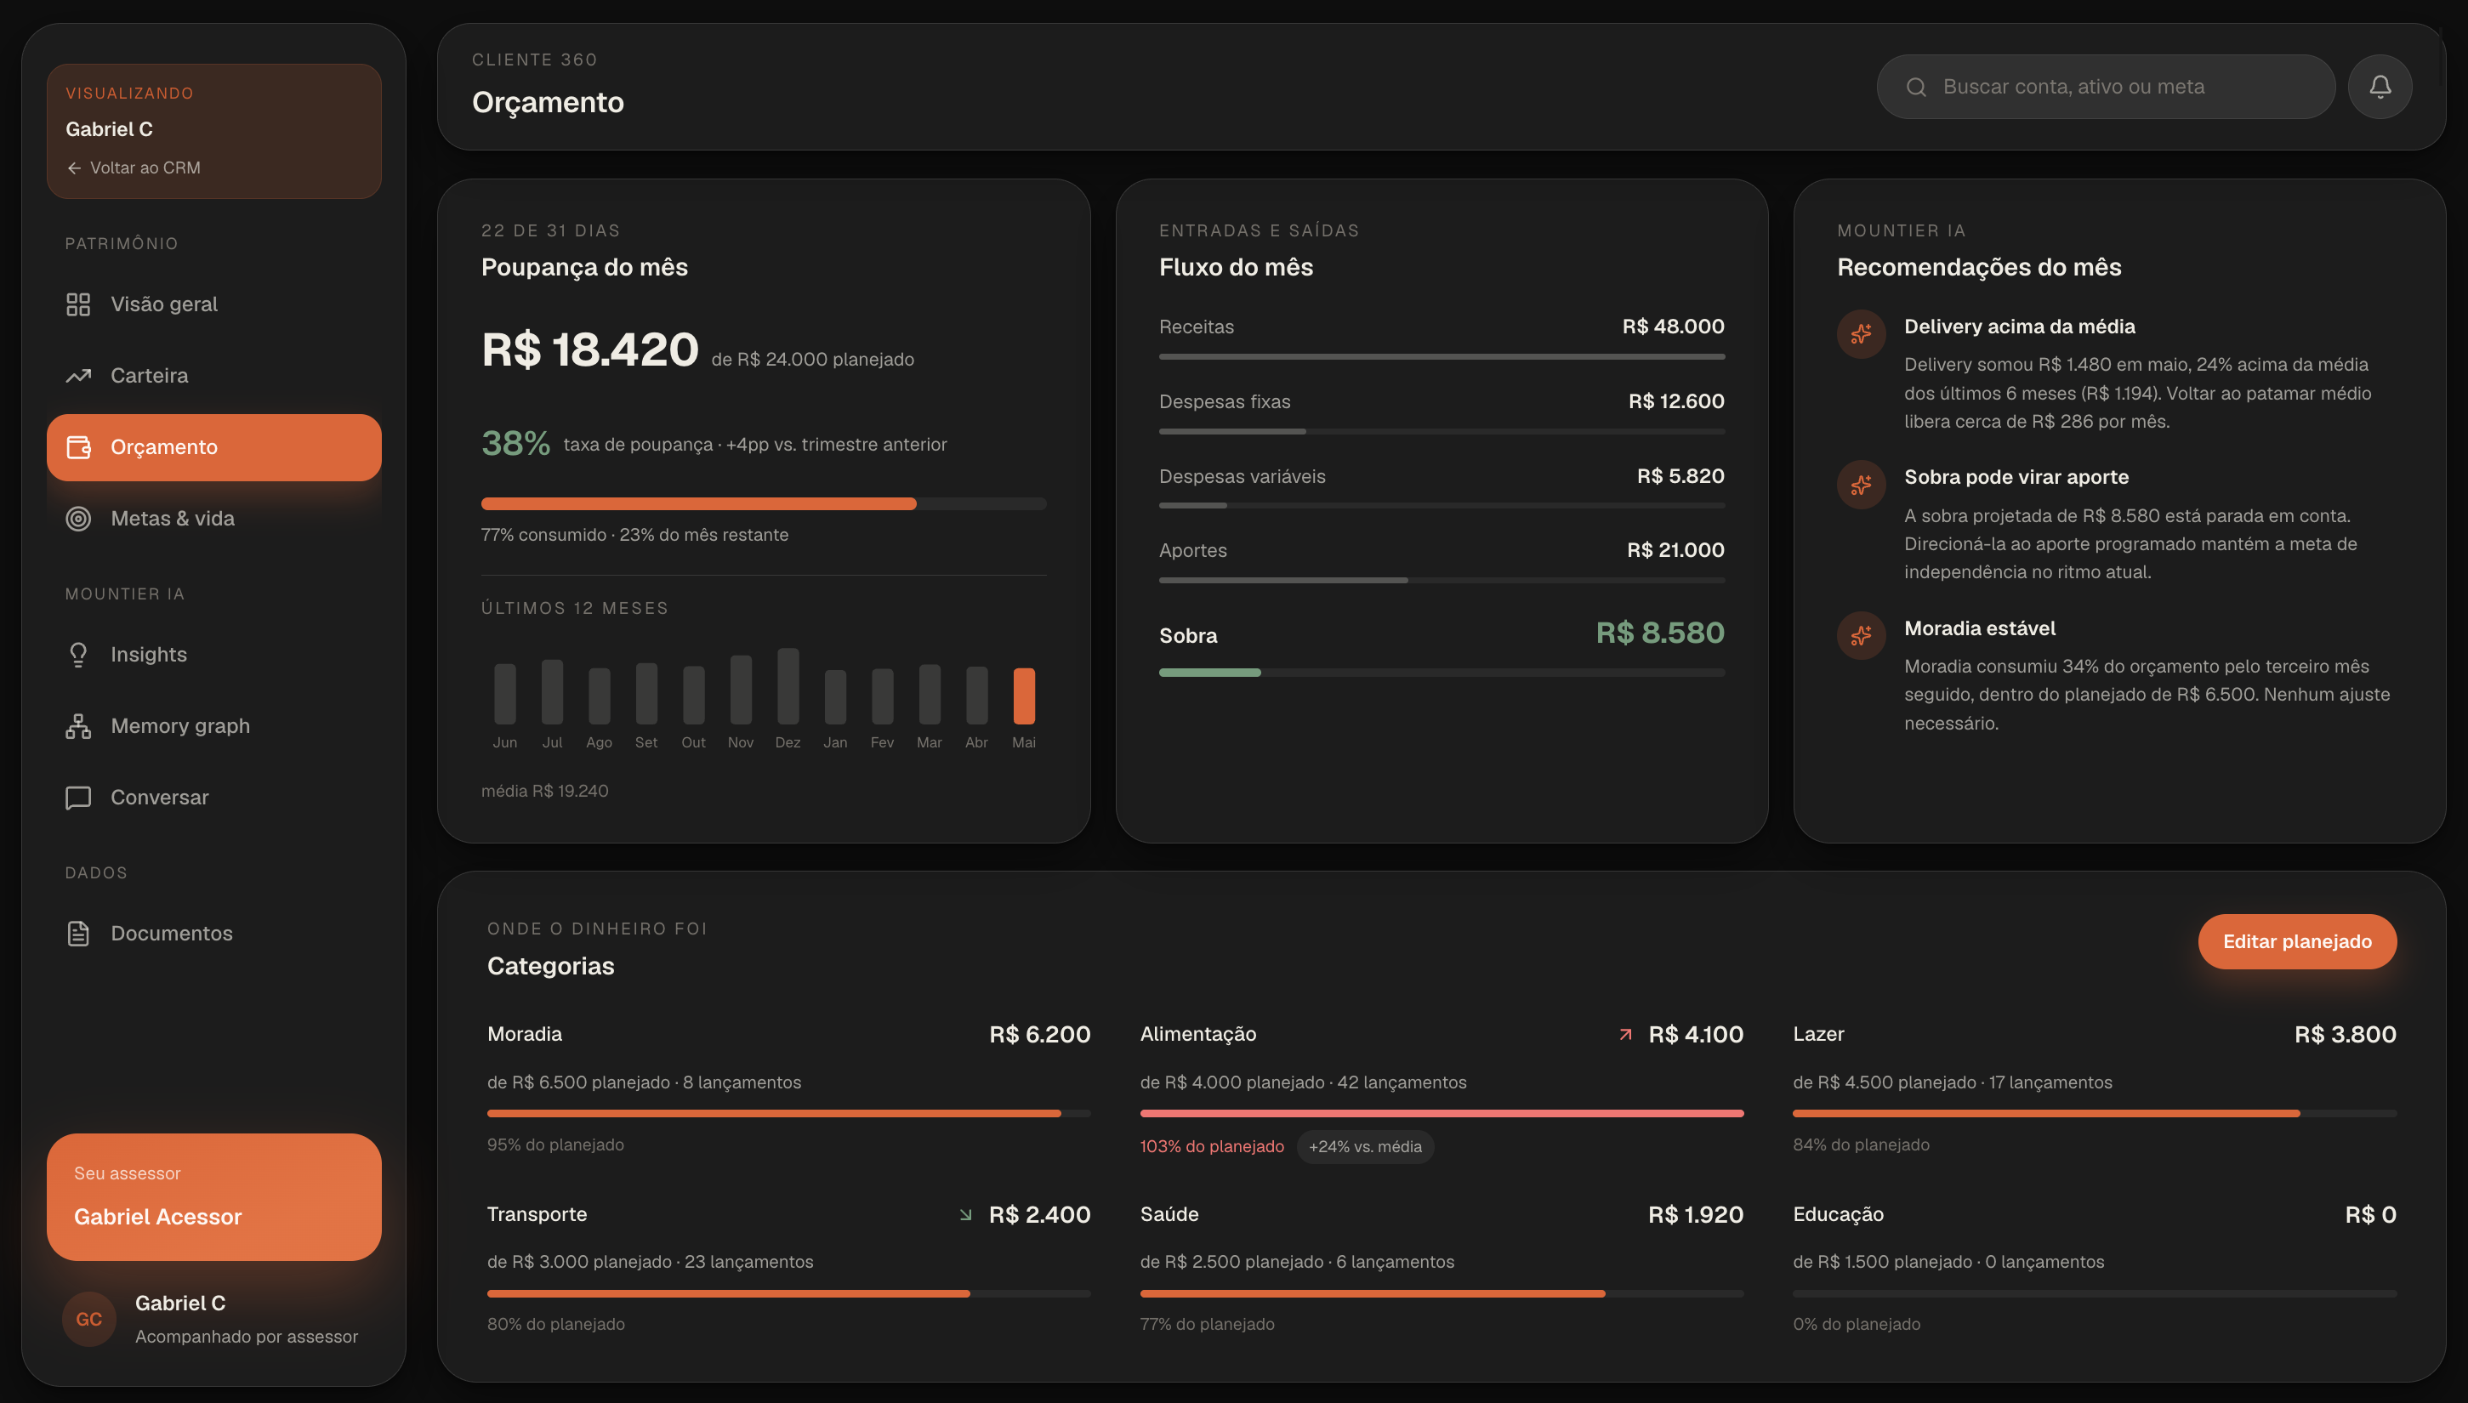Click the Insights lightbulb icon
This screenshot has width=2468, height=1403.
pyautogui.click(x=78, y=656)
